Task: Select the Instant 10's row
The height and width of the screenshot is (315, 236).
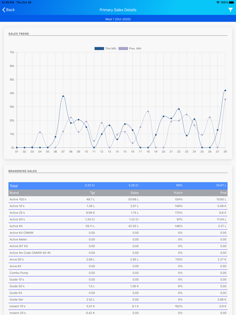Action: (x=118, y=306)
